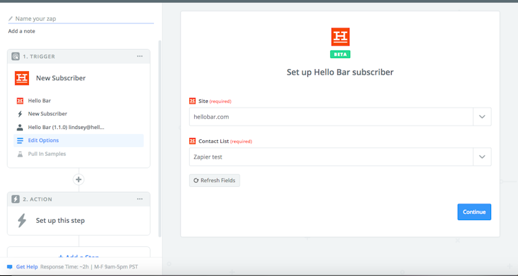The height and width of the screenshot is (276, 518).
Task: Click the pencil icon beside Name your zap
Action: pos(10,19)
